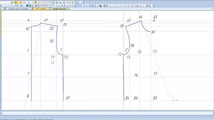Select the point label Б6

tap(136, 98)
